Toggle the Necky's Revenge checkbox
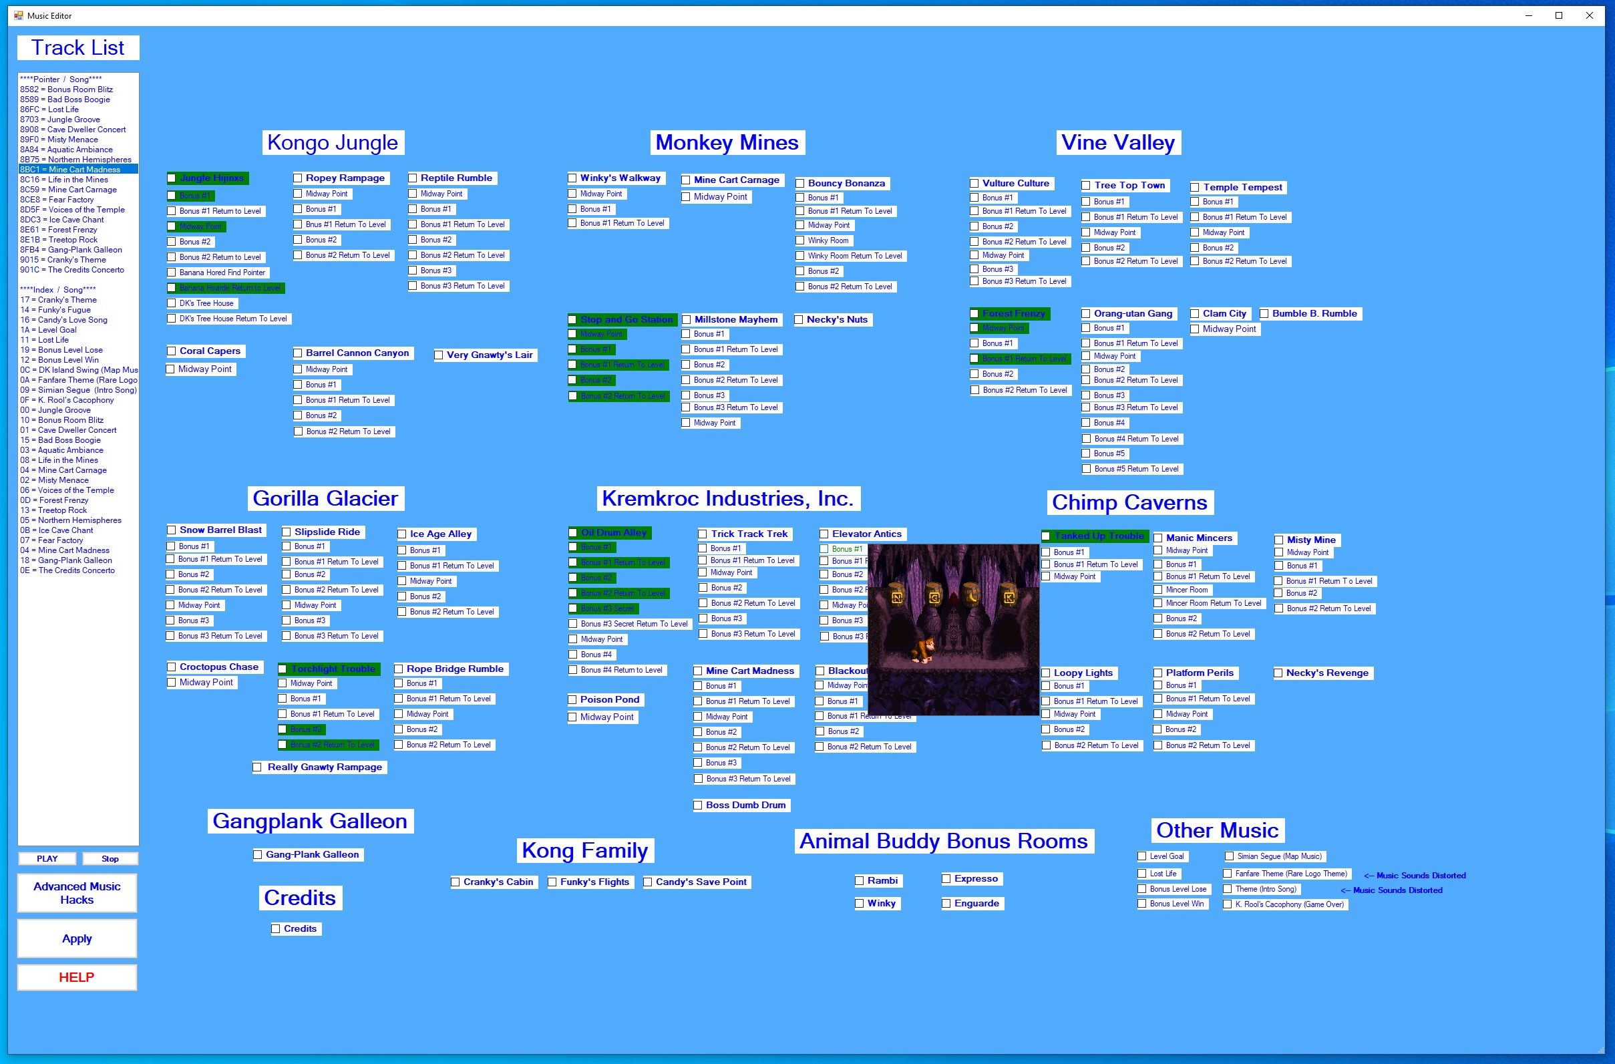The image size is (1615, 1064). click(1278, 673)
